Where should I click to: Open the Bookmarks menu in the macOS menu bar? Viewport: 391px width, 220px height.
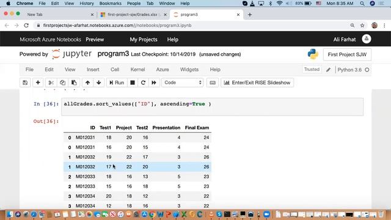pos(111,4)
